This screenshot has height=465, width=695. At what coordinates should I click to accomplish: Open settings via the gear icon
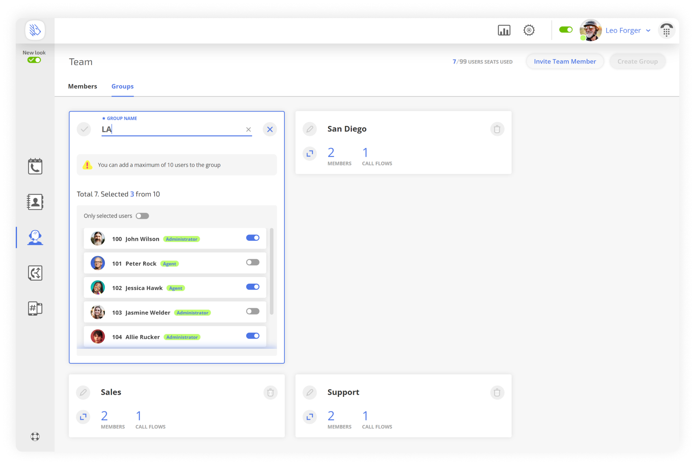[x=529, y=30]
